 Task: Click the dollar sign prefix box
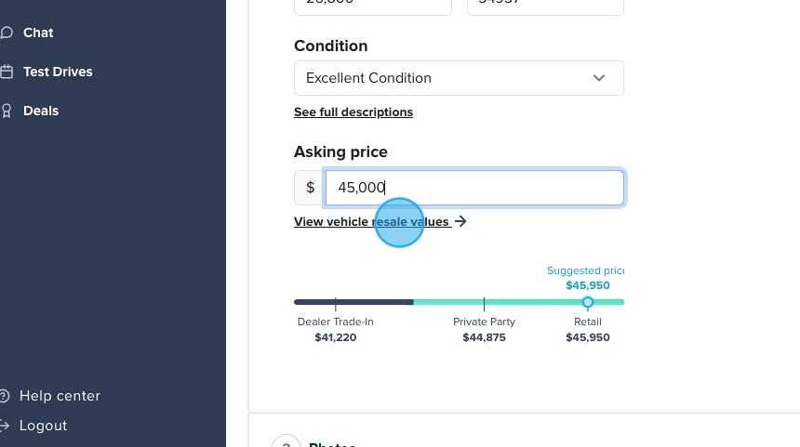pos(310,188)
